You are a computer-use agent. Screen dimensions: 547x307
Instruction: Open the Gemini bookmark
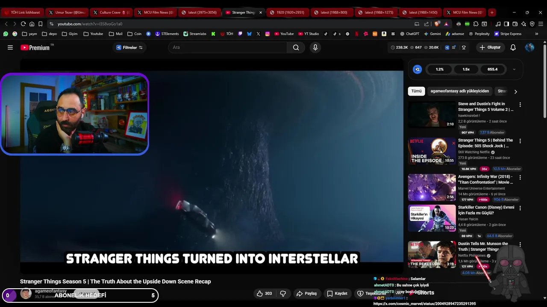(432, 34)
